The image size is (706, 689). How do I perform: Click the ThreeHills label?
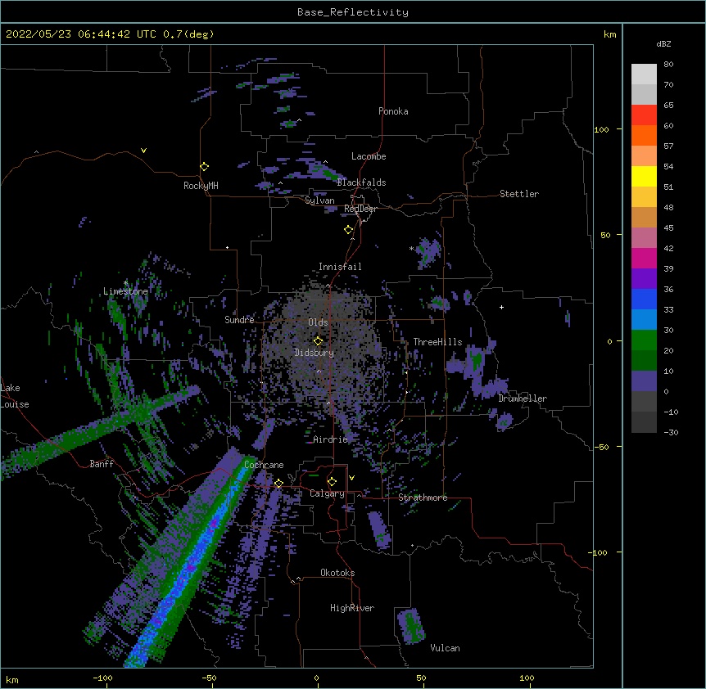point(437,342)
